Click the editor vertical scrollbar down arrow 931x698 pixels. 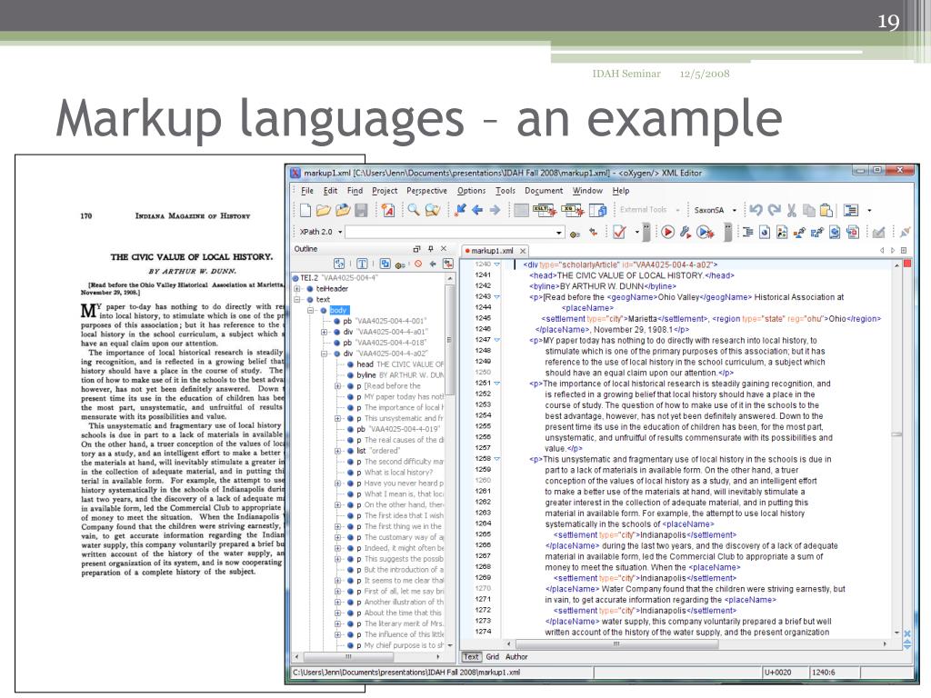(896, 633)
